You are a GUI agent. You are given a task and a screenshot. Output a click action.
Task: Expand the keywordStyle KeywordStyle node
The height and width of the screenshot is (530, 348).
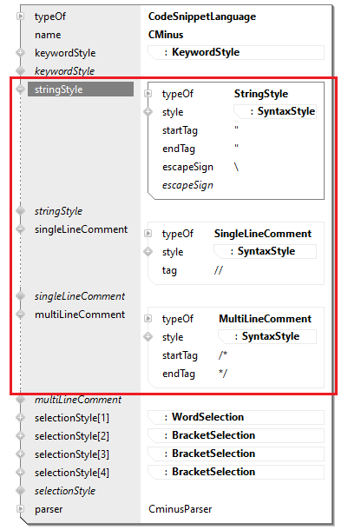[21, 53]
